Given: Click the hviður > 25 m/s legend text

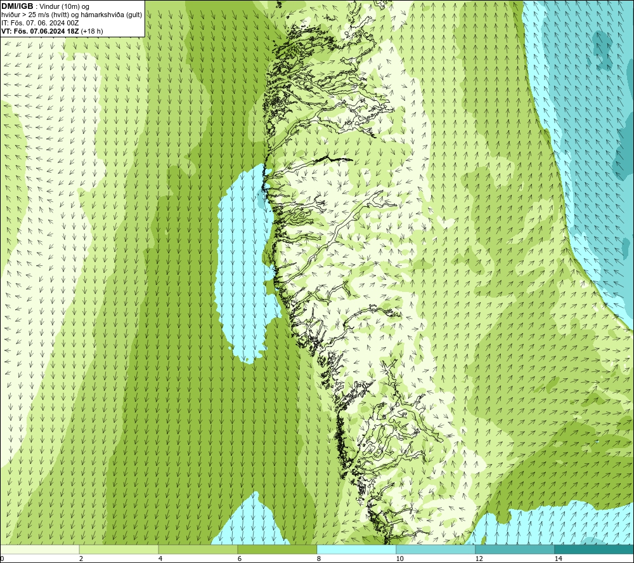Looking at the screenshot, I should (72, 15).
